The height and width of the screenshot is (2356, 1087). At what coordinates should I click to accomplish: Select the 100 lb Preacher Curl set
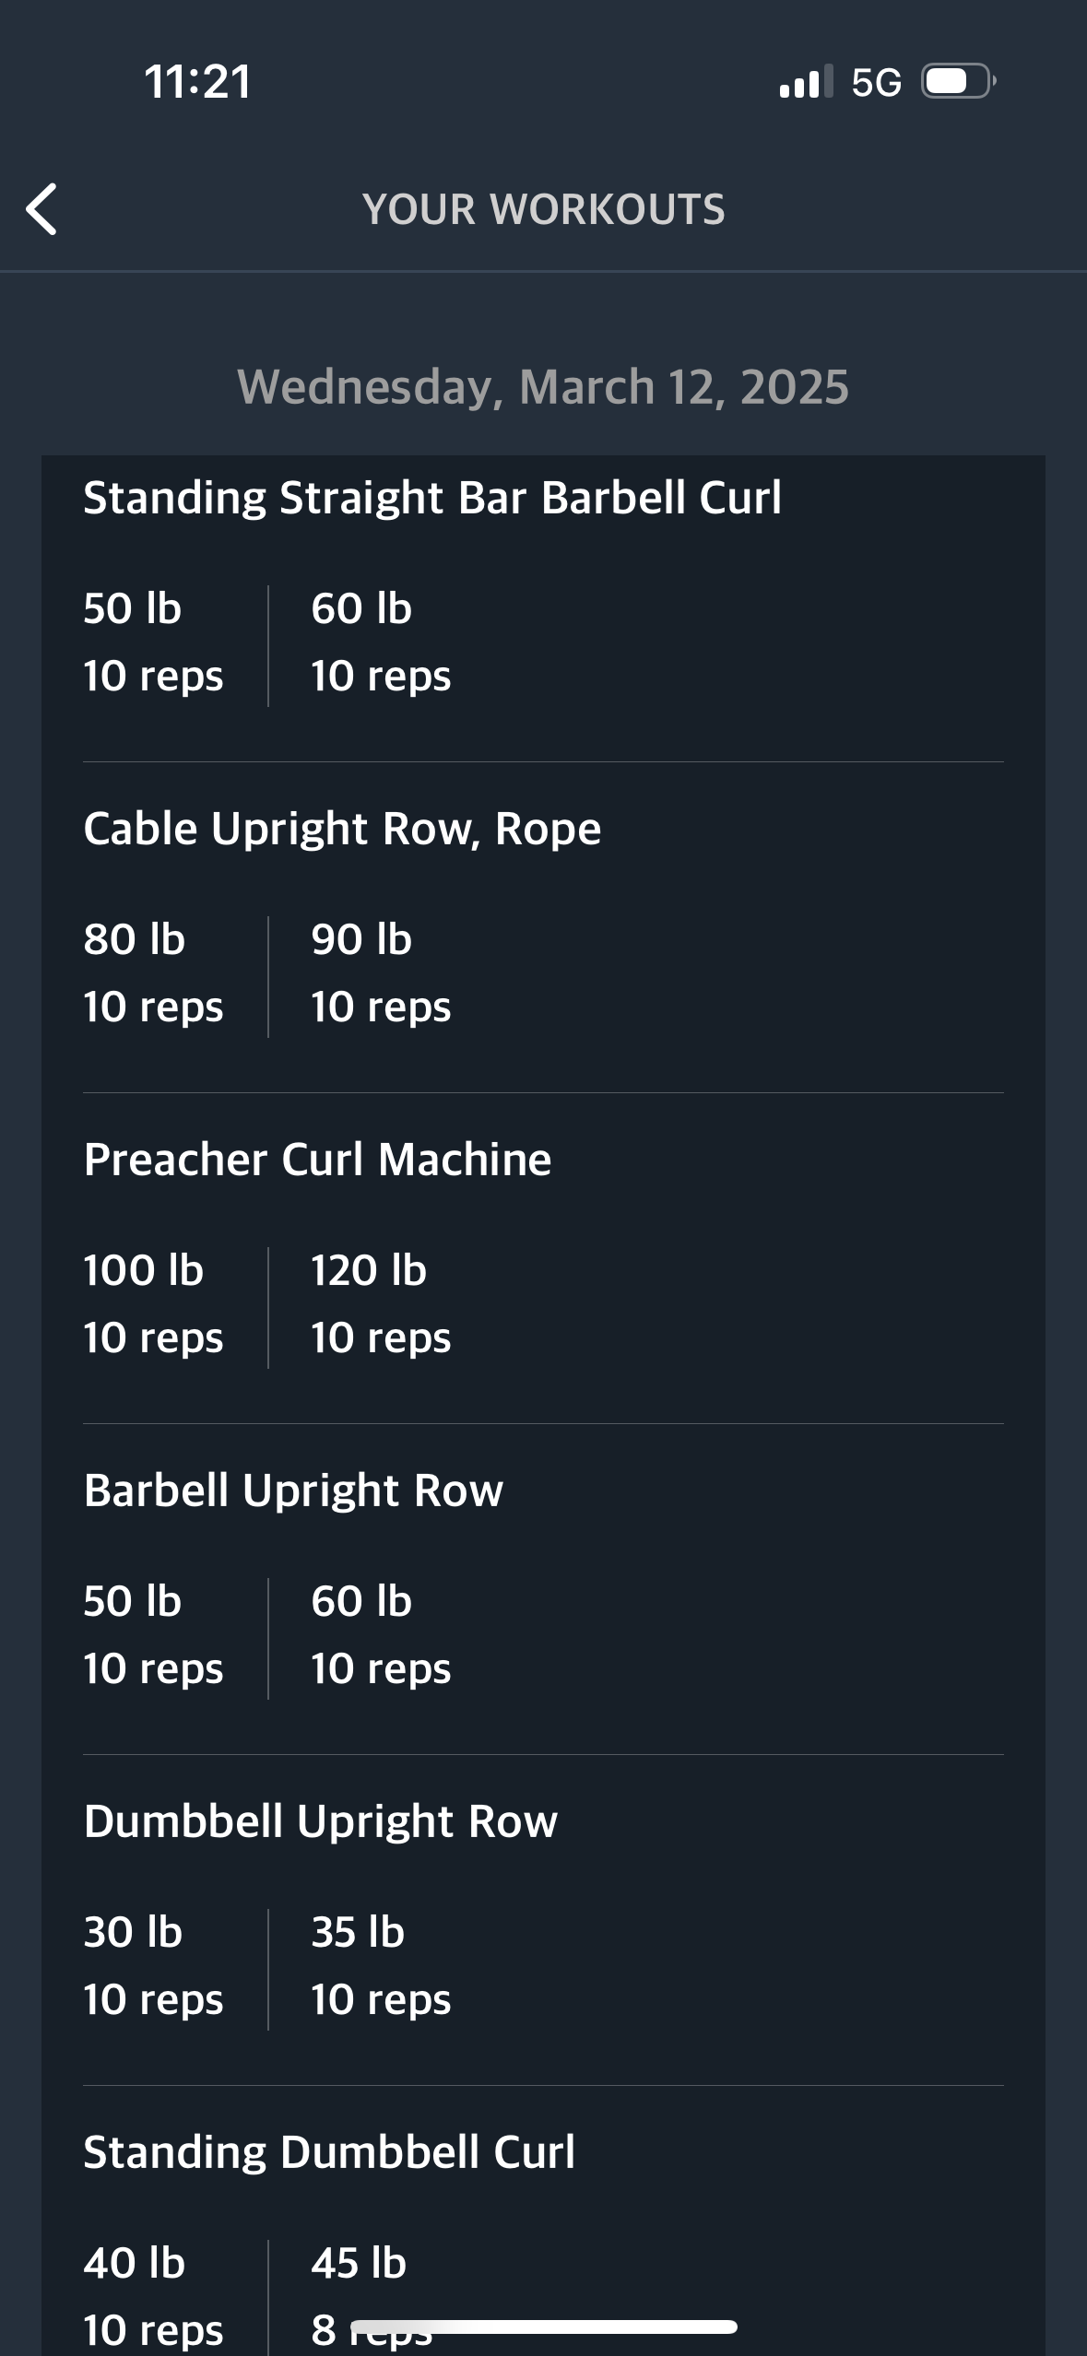[153, 1303]
